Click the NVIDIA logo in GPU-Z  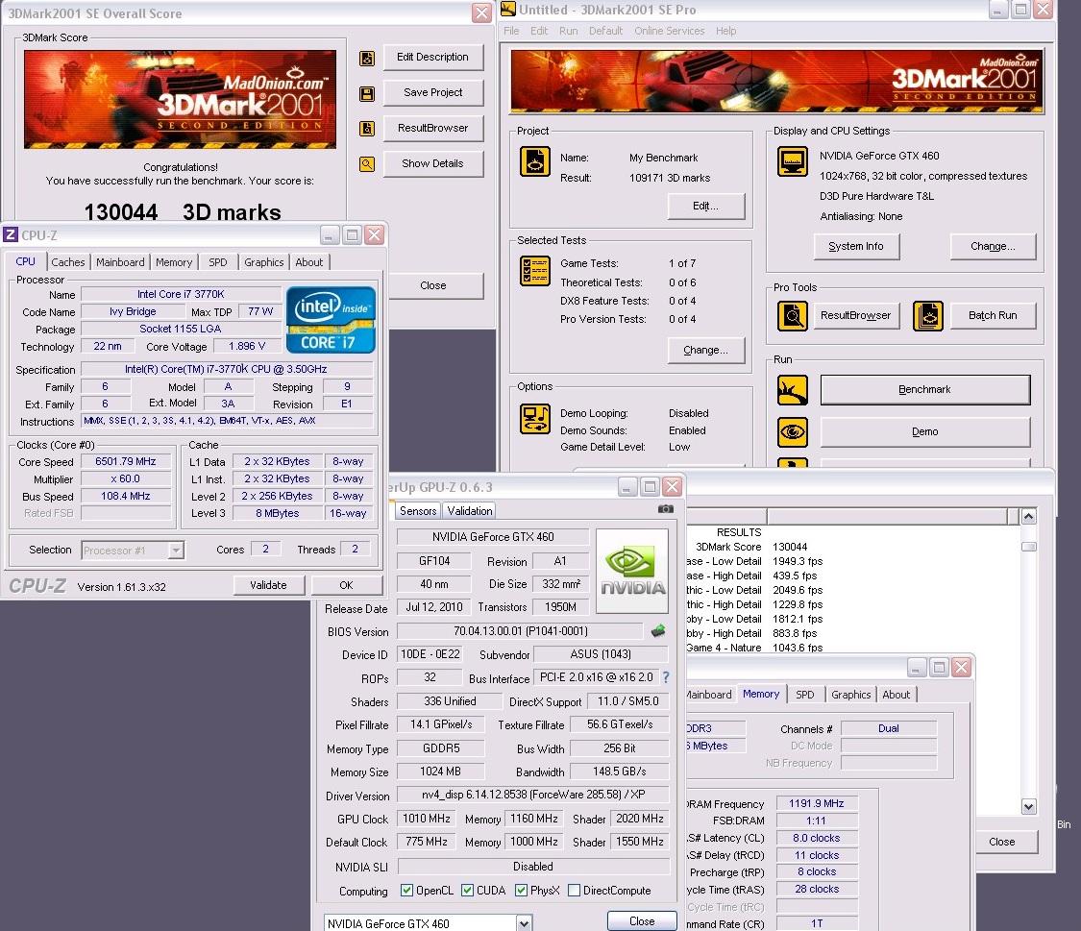point(632,571)
